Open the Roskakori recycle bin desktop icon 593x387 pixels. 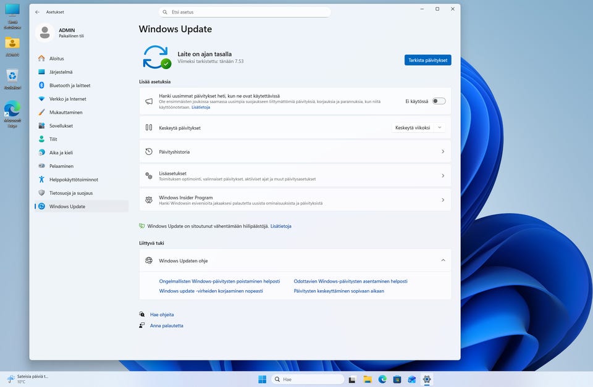12,79
